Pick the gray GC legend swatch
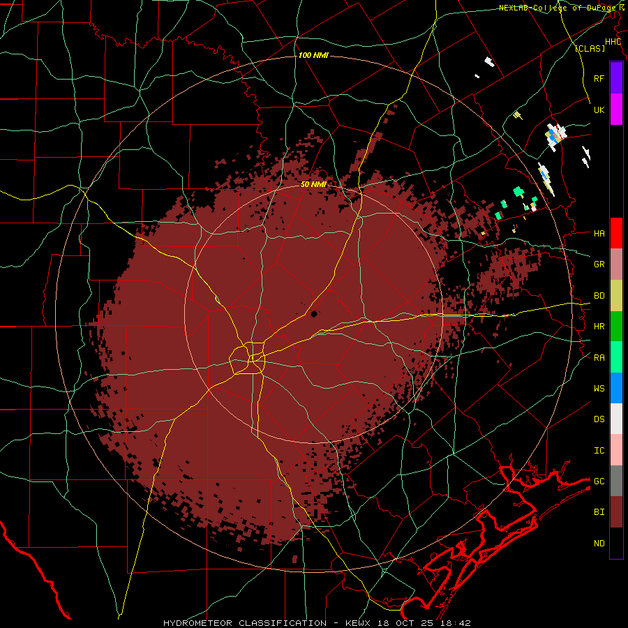Screen dimensions: 628x628 click(616, 481)
